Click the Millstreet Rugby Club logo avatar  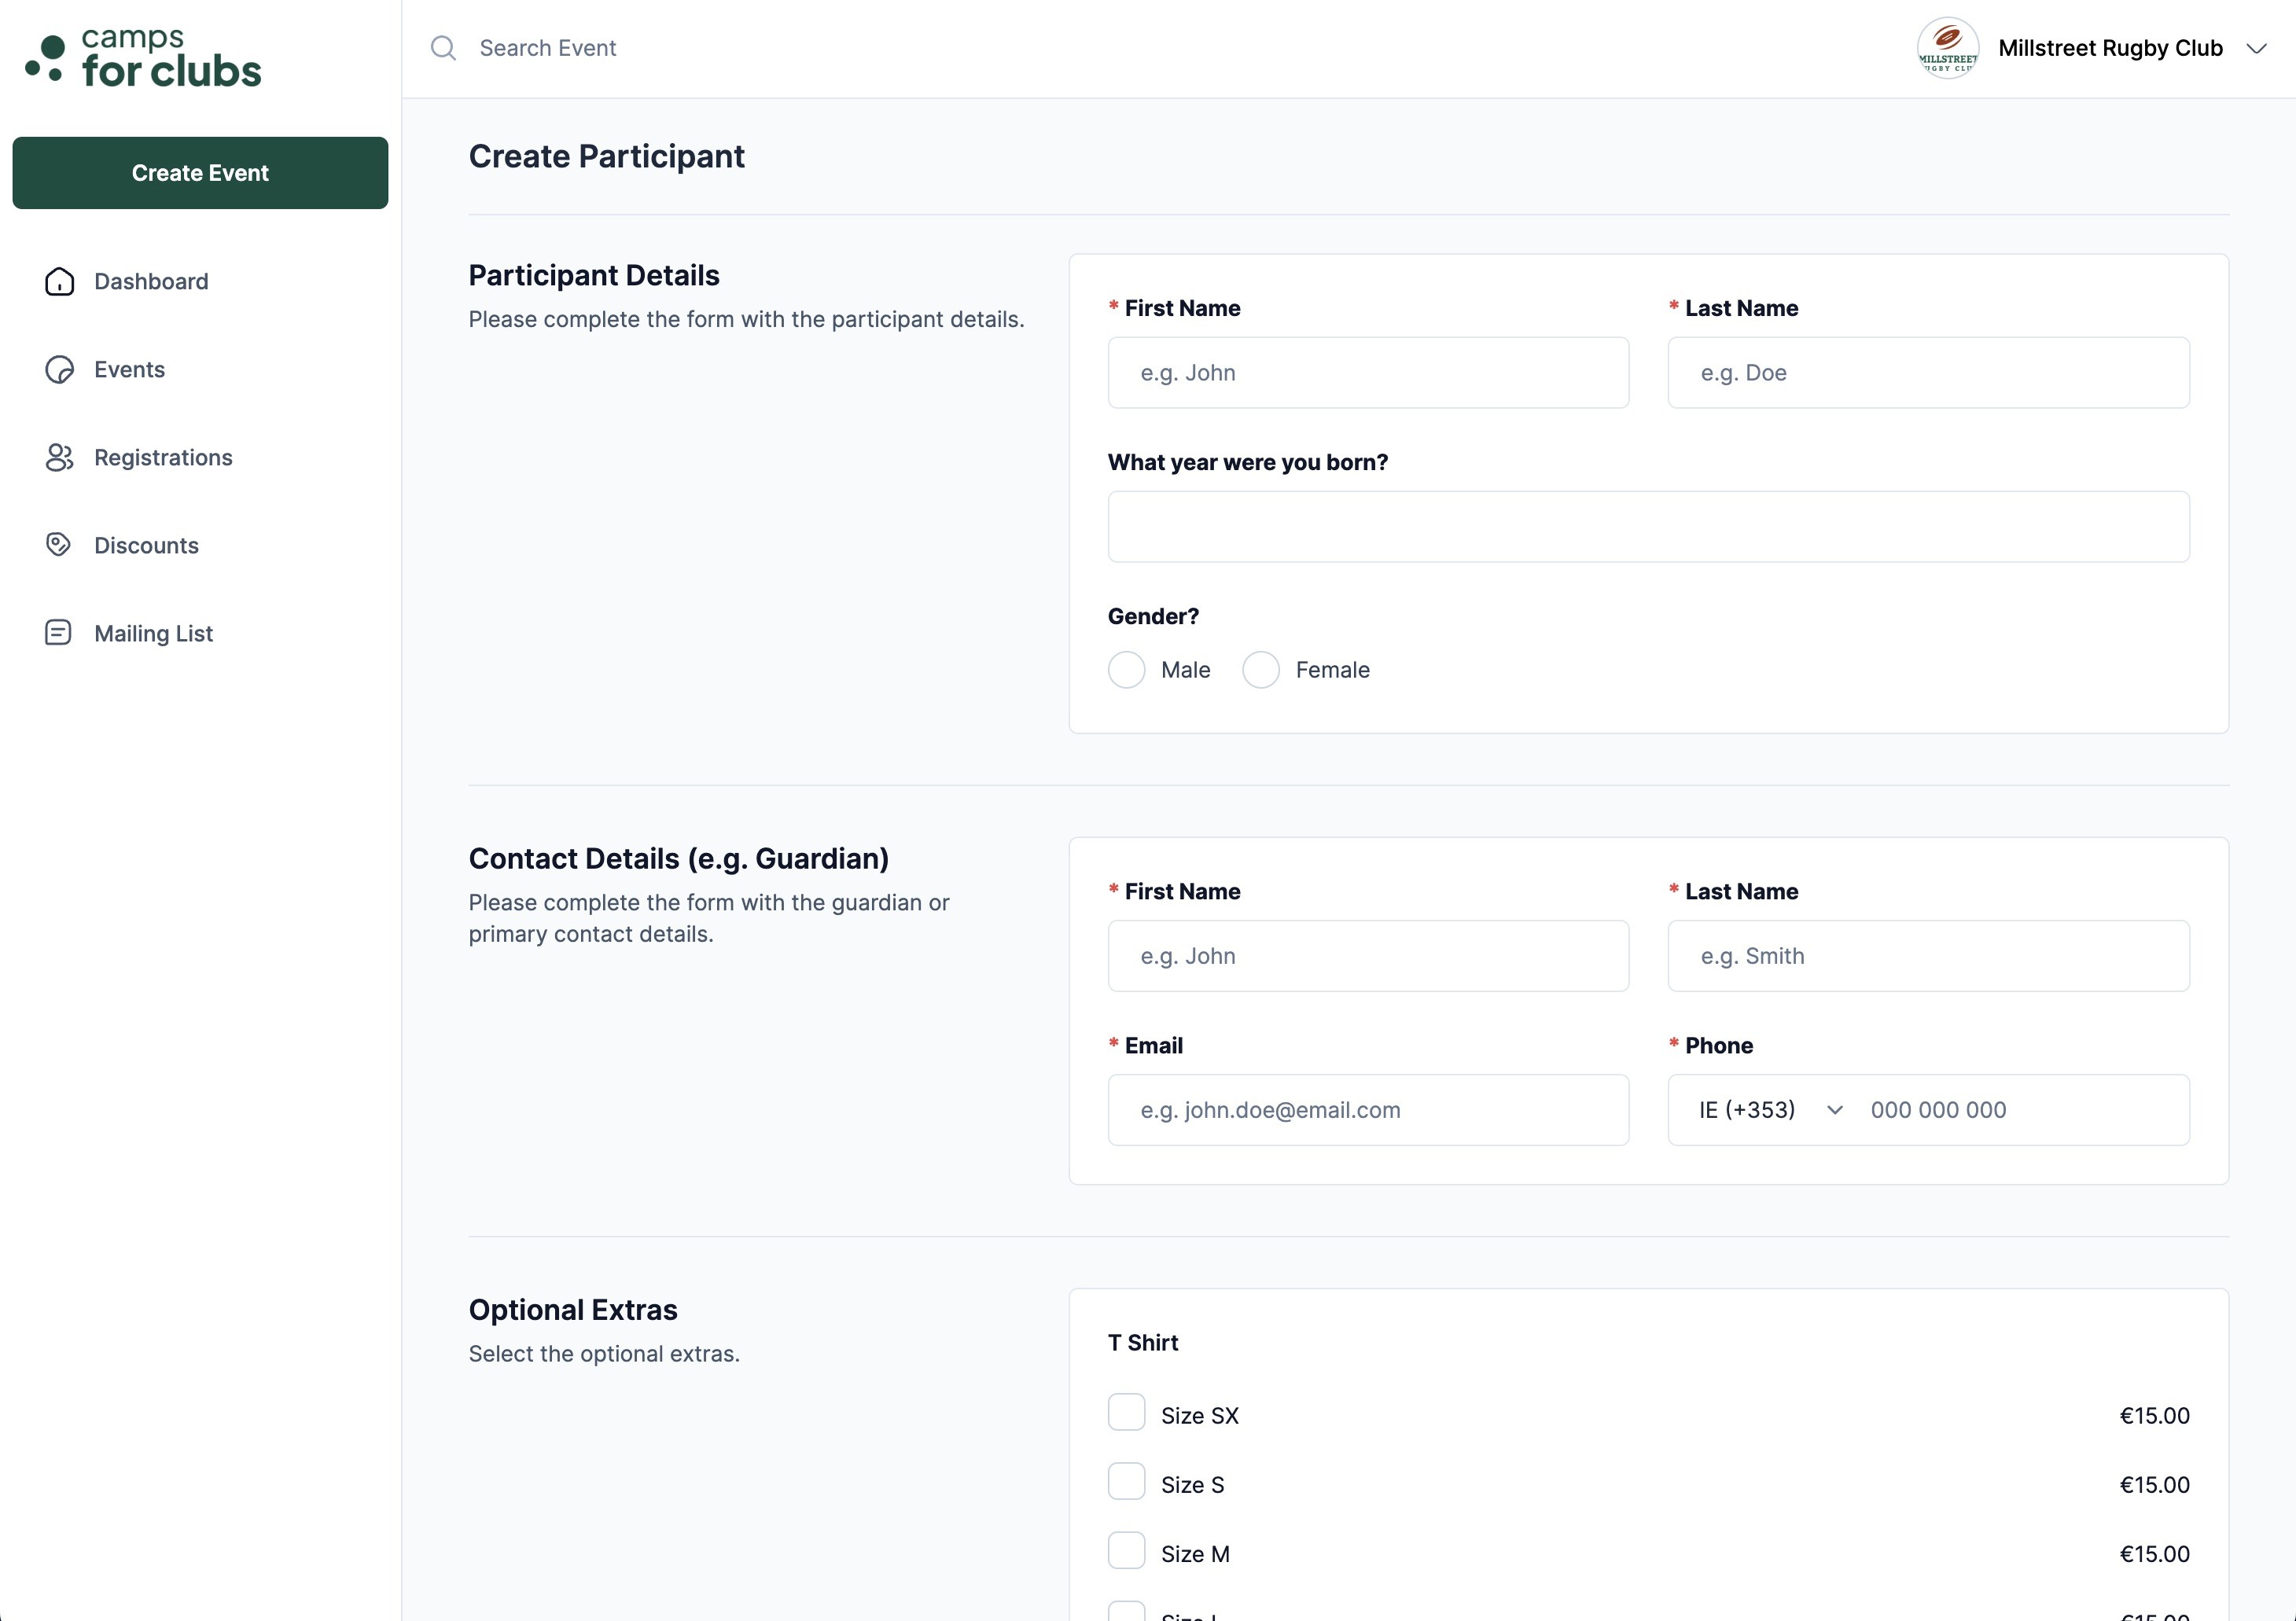coord(1946,48)
